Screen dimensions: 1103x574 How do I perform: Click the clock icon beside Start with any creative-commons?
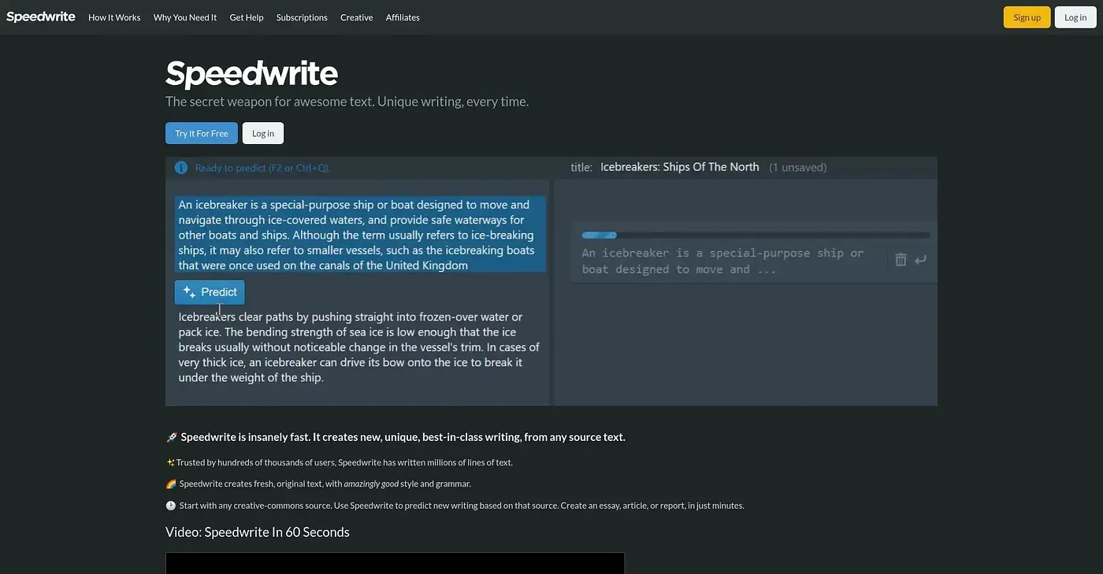click(x=171, y=505)
